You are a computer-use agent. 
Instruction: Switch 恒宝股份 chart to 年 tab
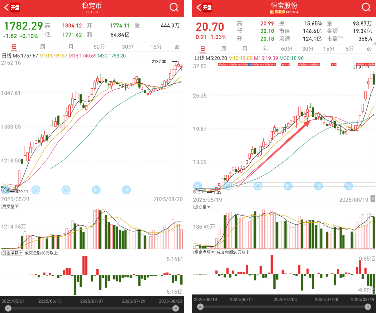pyautogui.click(x=266, y=49)
